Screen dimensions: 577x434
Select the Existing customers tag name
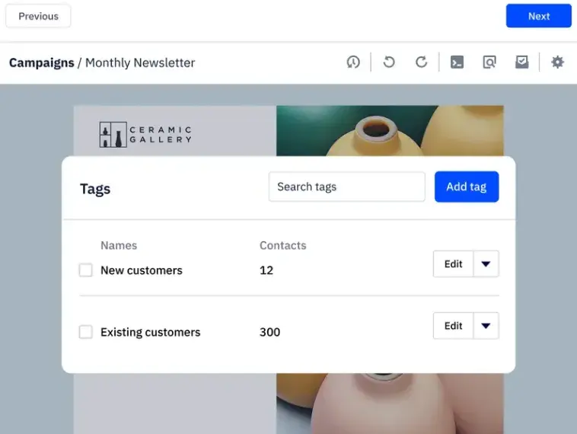[x=151, y=332]
